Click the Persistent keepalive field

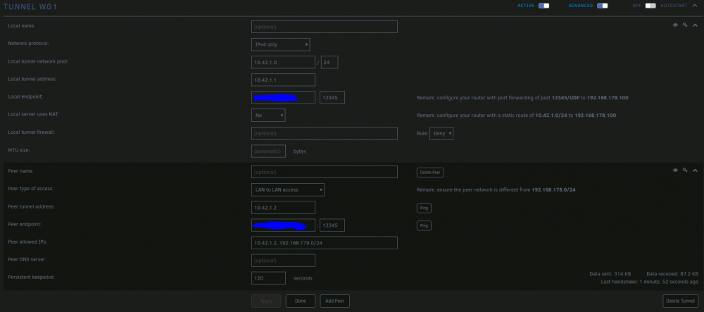(x=268, y=278)
